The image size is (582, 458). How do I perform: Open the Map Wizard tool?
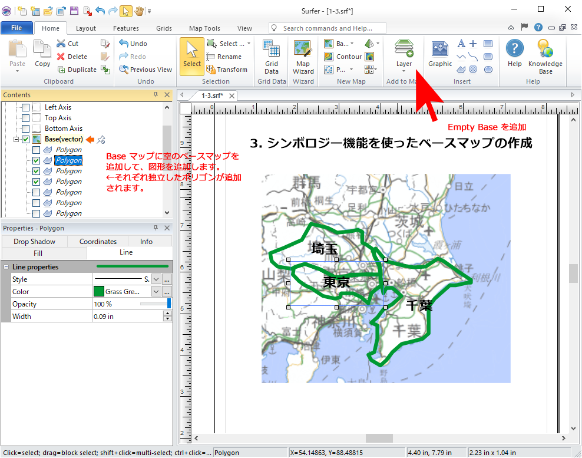[x=303, y=58]
